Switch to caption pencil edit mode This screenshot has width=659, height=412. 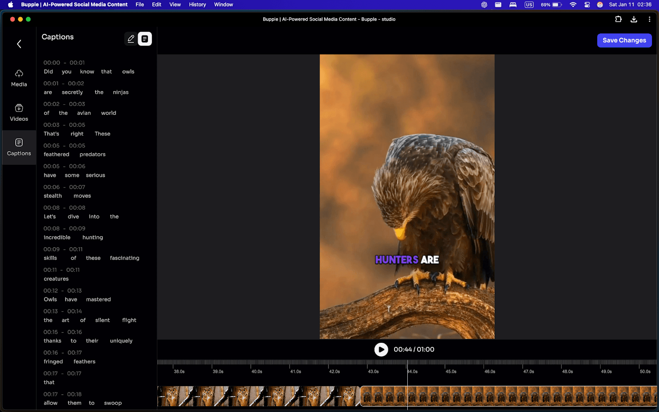click(x=131, y=39)
